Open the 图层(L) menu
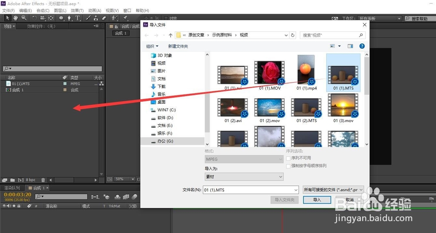The height and width of the screenshot is (233, 436). 60,10
